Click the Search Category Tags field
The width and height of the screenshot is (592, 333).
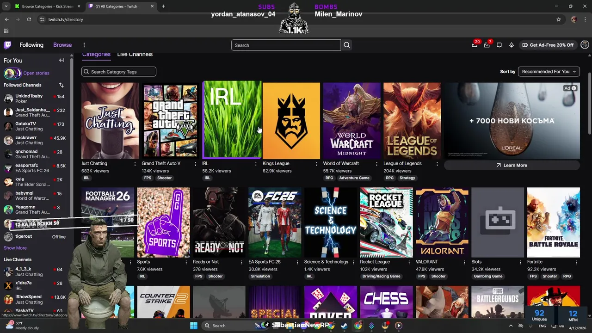[119, 72]
